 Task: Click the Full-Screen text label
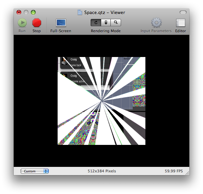61,31
